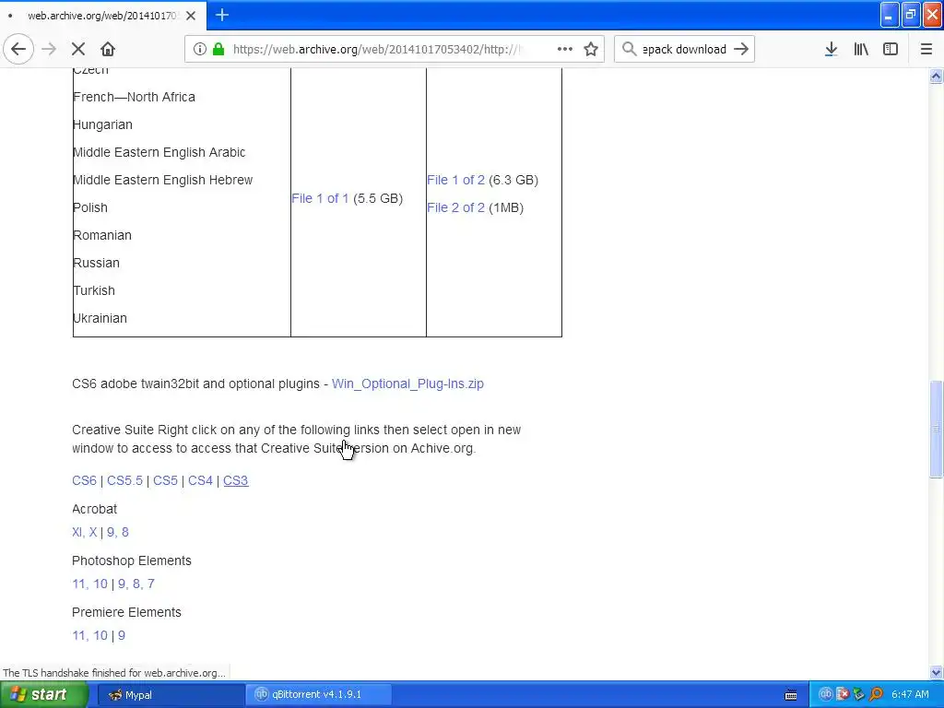944x708 pixels.
Task: Open the File 1 of 2 link
Action: [x=455, y=180]
